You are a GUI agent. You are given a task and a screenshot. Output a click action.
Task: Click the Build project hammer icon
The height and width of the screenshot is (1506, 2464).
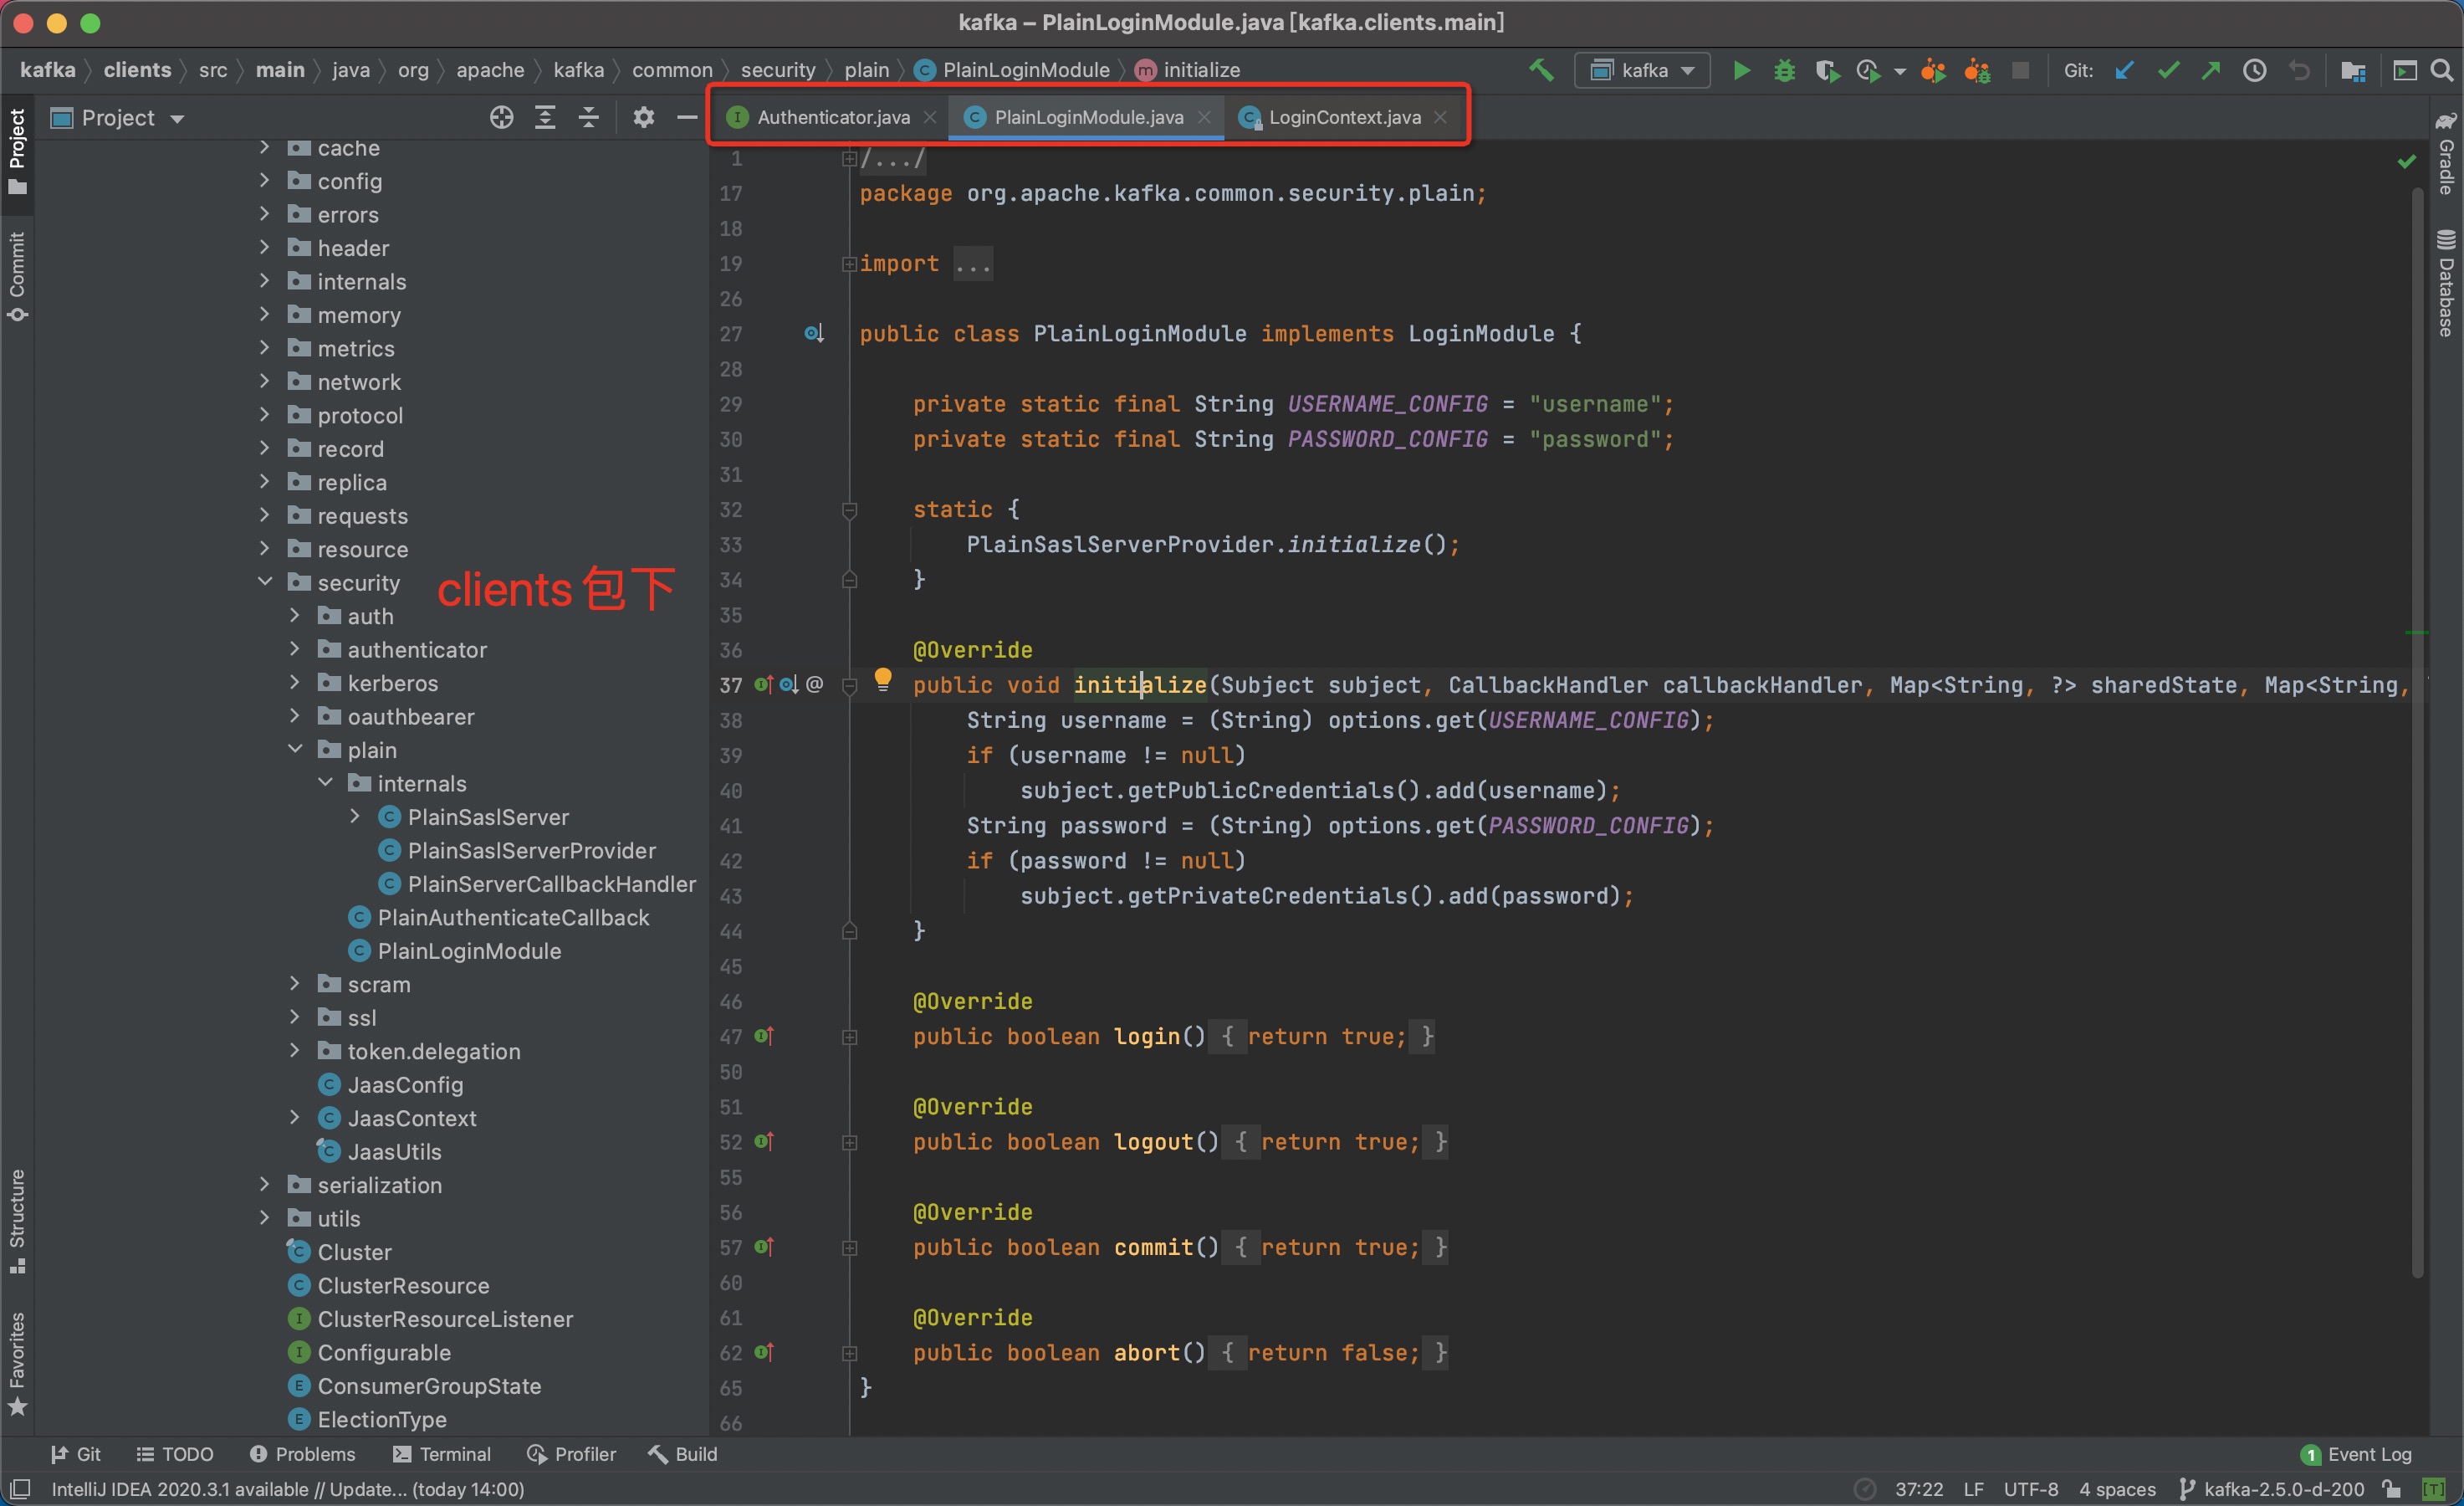[x=1541, y=70]
